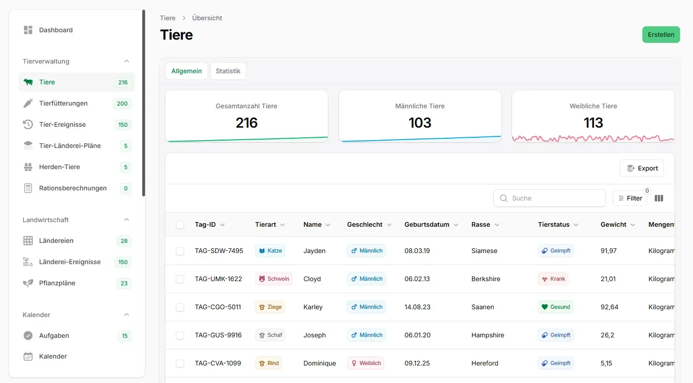The height and width of the screenshot is (383, 693).
Task: Click the carrot icon for Tierfütterungen
Action: (28, 103)
